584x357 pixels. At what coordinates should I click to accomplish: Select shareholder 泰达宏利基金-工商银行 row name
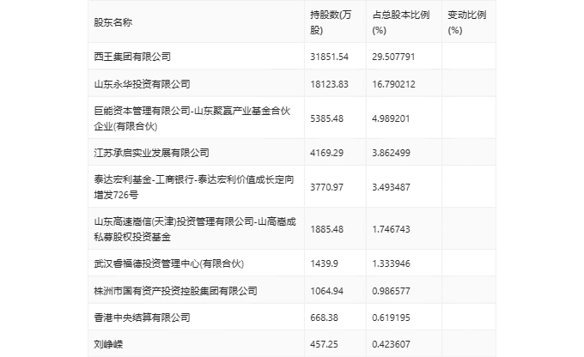(x=194, y=187)
